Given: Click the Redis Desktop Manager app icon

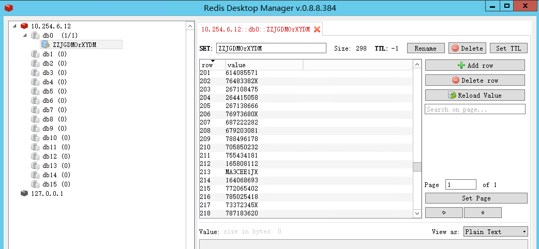Looking at the screenshot, I should click(9, 8).
